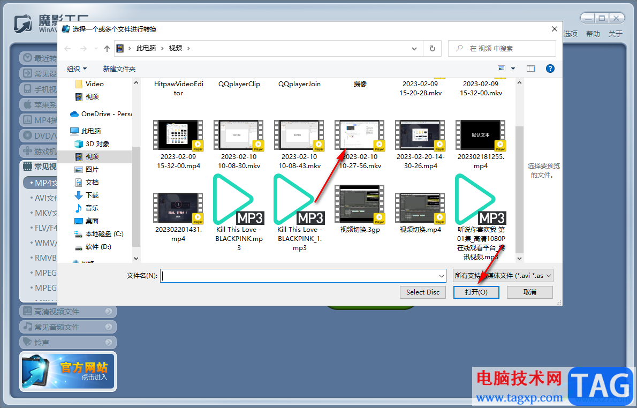Expand 常见音频文件 category in WinAVI

(x=68, y=327)
